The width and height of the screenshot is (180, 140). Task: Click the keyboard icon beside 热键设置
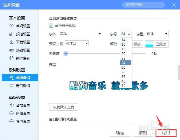click(12, 50)
